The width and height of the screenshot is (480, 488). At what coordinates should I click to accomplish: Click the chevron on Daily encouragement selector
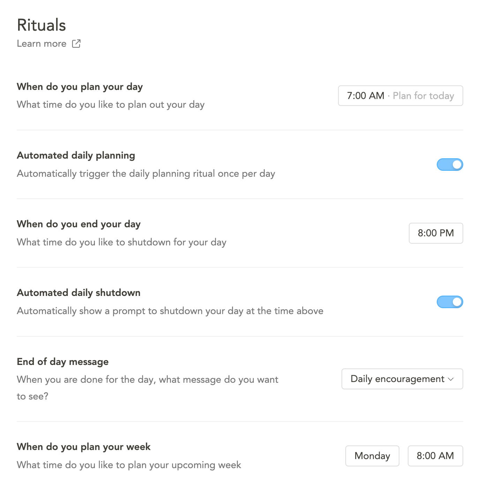click(x=451, y=379)
